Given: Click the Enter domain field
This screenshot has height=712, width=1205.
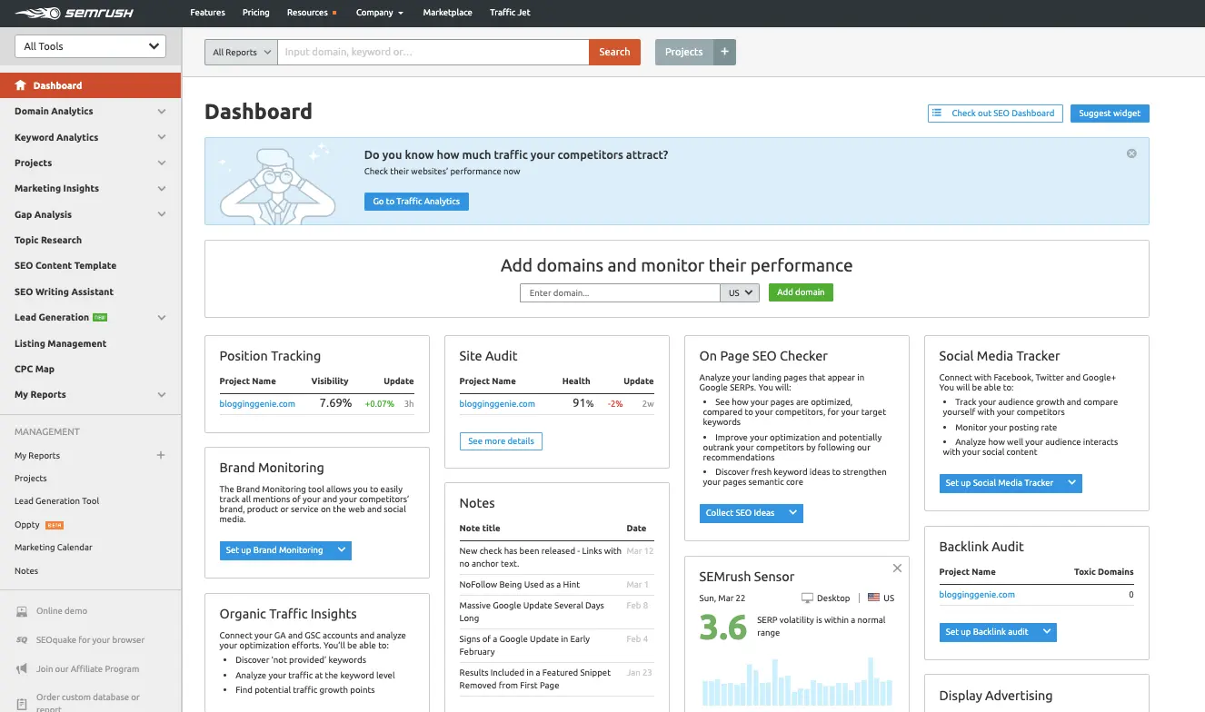Looking at the screenshot, I should click(620, 292).
